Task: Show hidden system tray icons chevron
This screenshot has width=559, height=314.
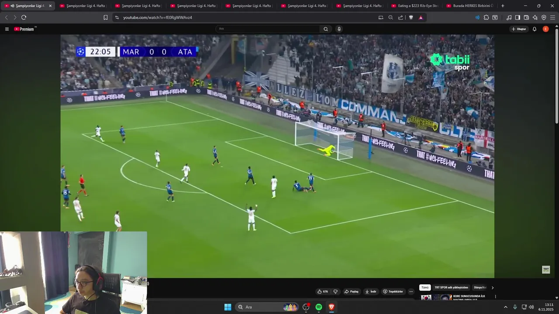Action: pos(506,307)
